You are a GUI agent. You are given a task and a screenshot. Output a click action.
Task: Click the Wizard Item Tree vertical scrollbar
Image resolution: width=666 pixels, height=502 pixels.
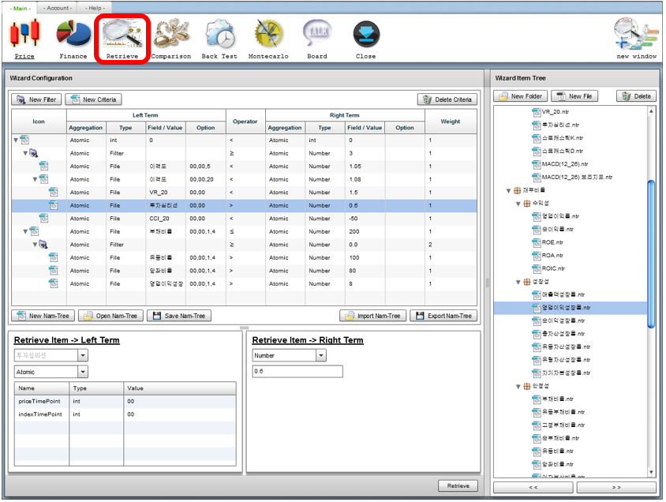651,253
